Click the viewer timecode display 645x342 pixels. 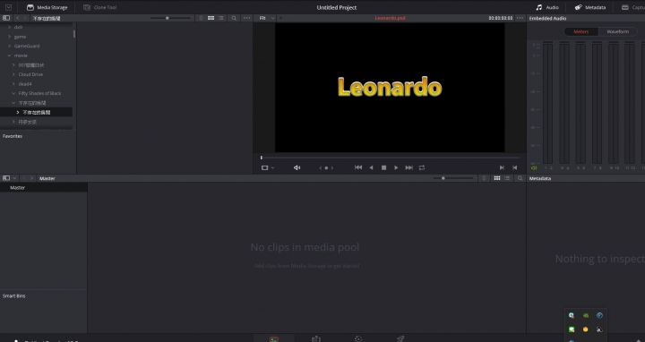coord(501,18)
